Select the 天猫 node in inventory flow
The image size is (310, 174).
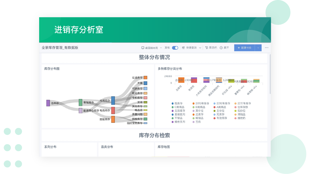coord(145,83)
